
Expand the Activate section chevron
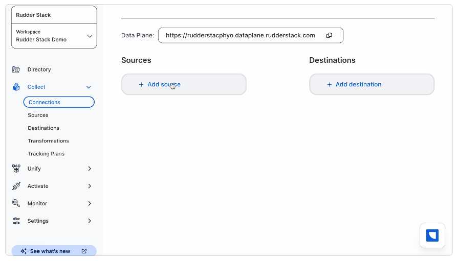tap(90, 186)
